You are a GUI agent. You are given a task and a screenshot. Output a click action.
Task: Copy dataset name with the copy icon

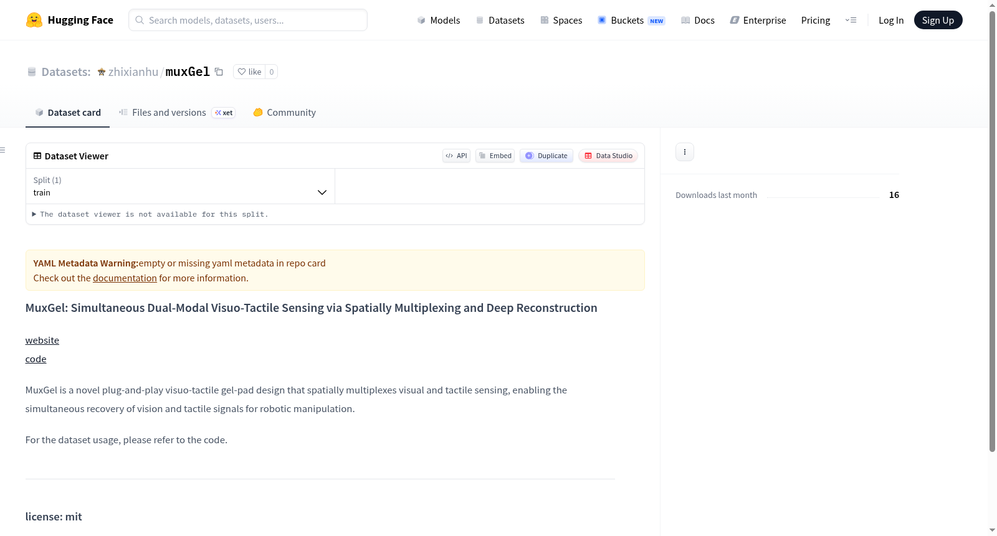(x=219, y=72)
